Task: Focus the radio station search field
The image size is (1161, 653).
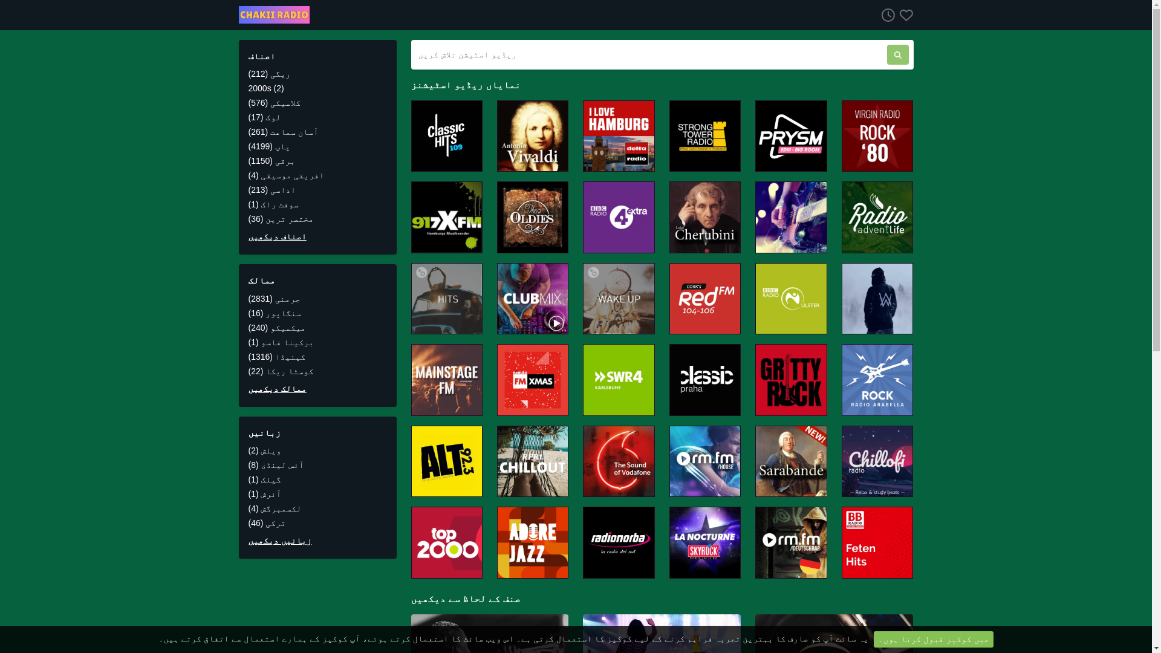Action: pos(648,55)
